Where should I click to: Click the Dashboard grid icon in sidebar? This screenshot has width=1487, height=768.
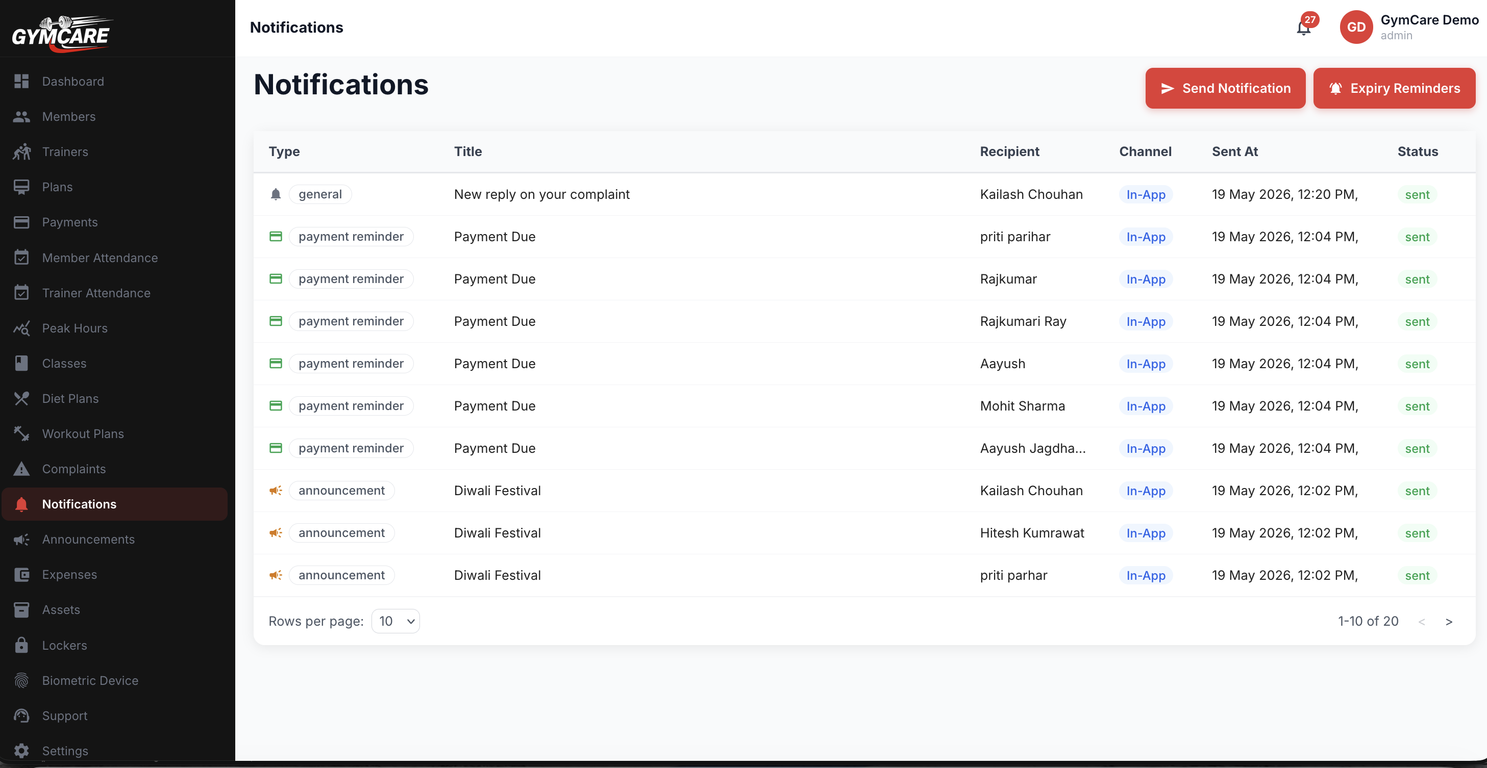(21, 82)
